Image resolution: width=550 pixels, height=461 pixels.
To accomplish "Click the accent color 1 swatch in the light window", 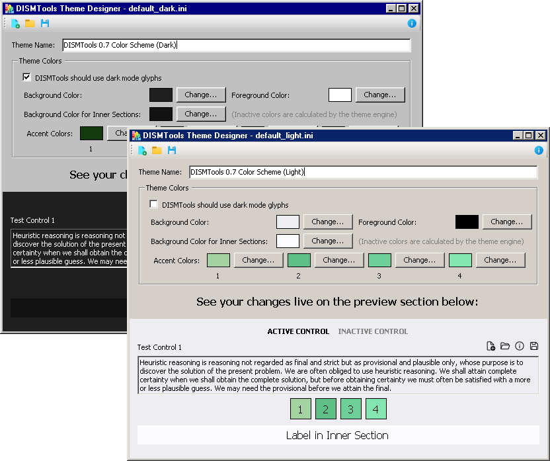I will point(219,261).
